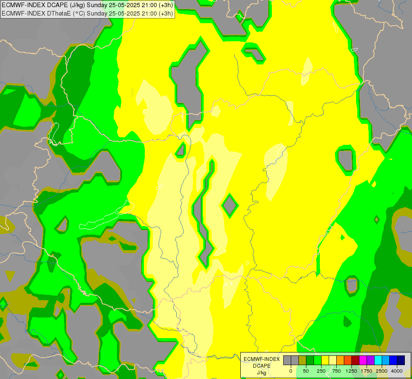Click the navy legend swatch
This screenshot has width=412, height=379.
[x=401, y=360]
